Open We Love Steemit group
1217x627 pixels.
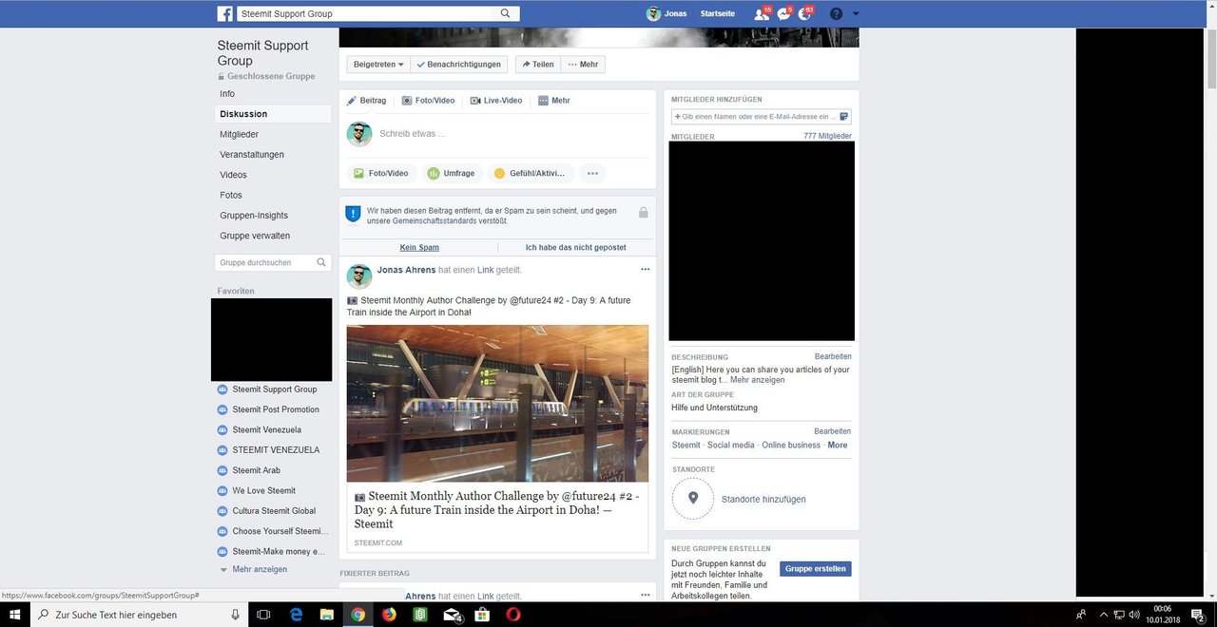pyautogui.click(x=263, y=491)
